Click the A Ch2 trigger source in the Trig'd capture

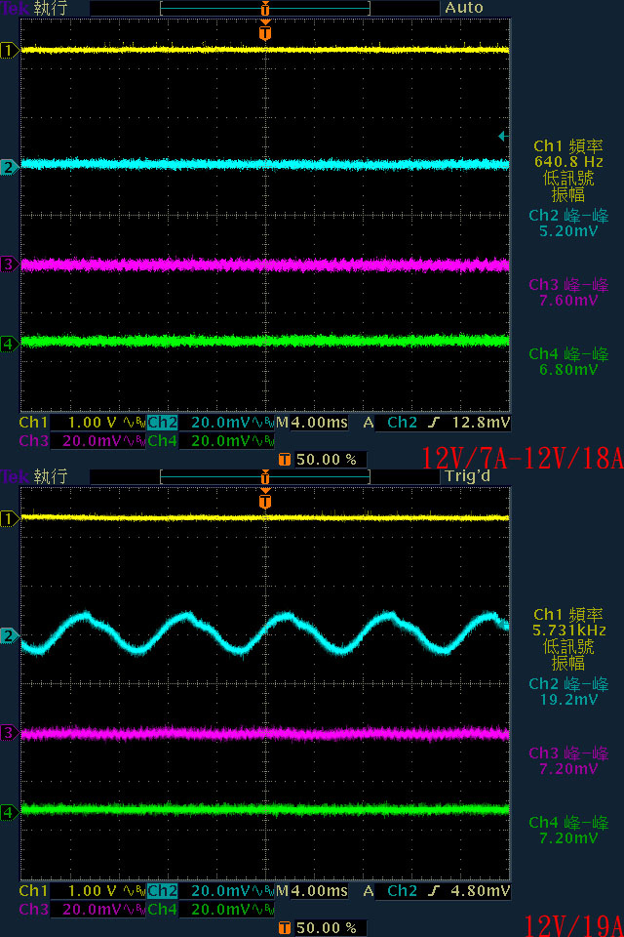(x=390, y=891)
